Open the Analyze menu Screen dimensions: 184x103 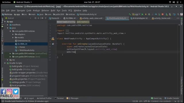36,11
